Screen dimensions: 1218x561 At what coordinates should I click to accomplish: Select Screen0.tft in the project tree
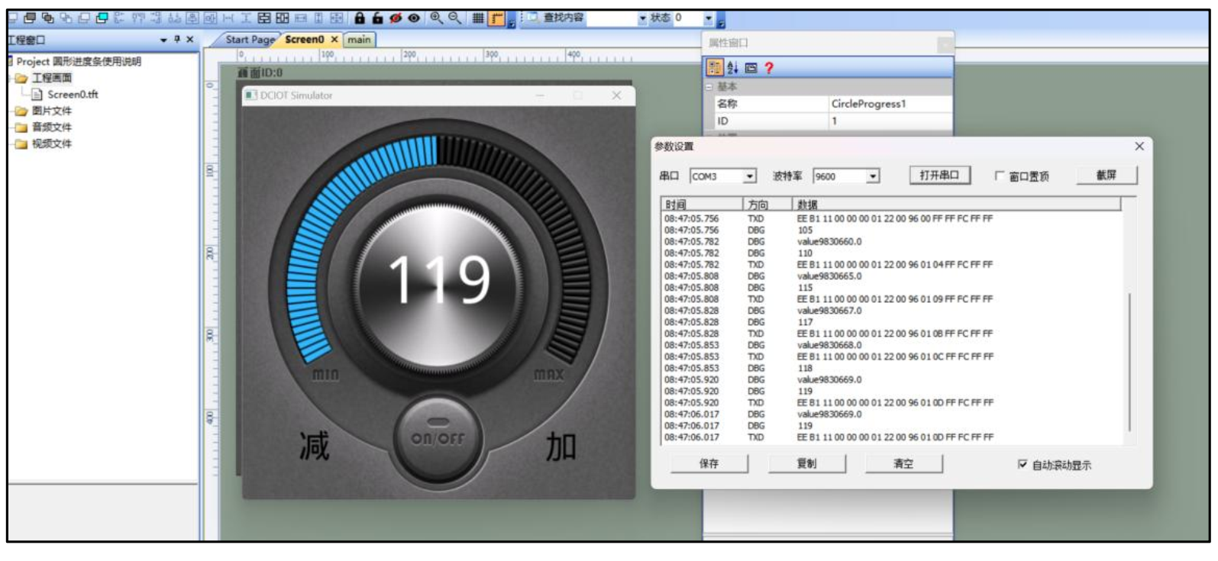point(73,95)
